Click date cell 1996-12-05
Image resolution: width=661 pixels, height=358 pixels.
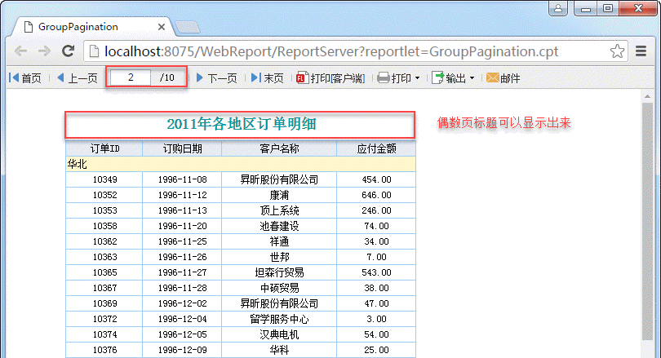click(x=182, y=335)
